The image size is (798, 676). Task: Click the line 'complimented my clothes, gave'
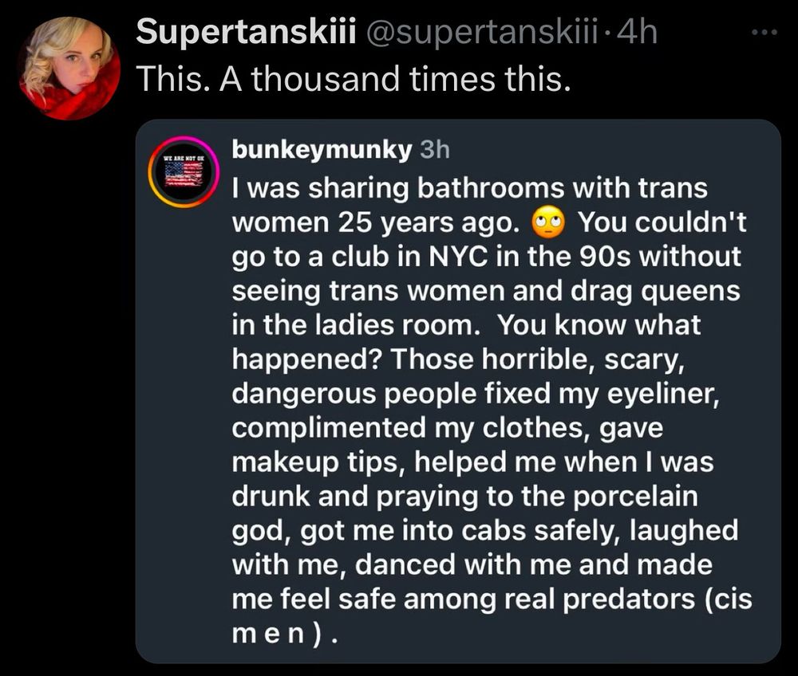[448, 428]
